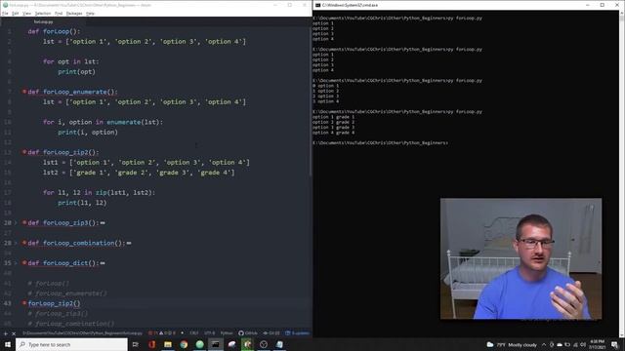
Task: Switch to the Command Prompt taskbar icon
Action: [216, 344]
